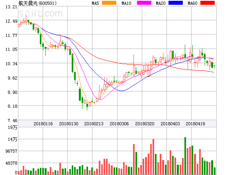Image resolution: width=239 pixels, height=175 pixels.
Task: Click the 20180130 date label
Action: [69, 124]
